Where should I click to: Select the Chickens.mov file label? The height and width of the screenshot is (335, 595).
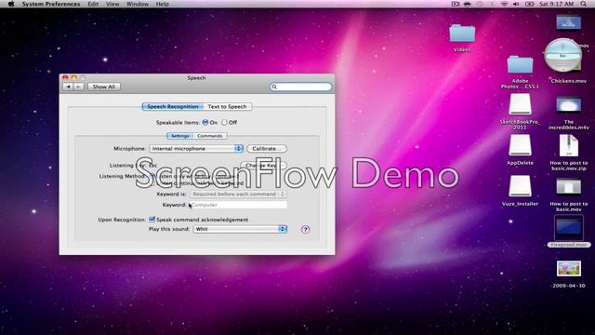[568, 81]
